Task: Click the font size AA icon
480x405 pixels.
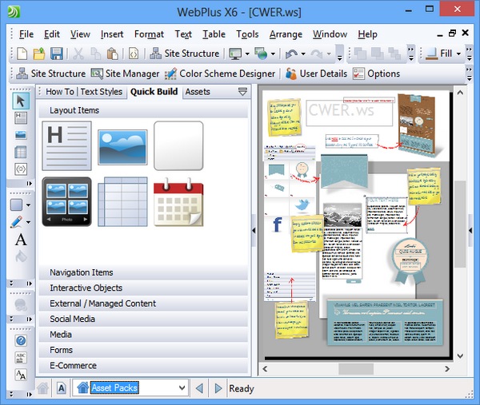Action: point(21,375)
